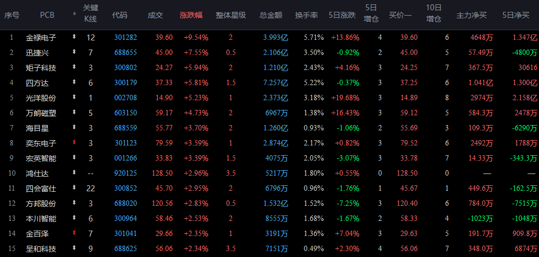The height and width of the screenshot is (257, 539).
Task: Click the PCB column header
Action: click(47, 15)
